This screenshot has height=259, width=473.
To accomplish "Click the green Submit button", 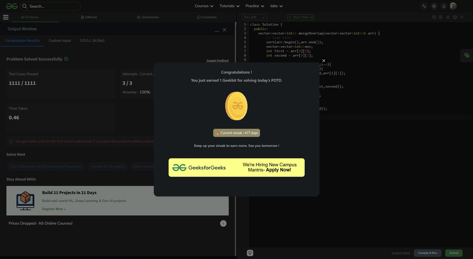I will pyautogui.click(x=454, y=253).
